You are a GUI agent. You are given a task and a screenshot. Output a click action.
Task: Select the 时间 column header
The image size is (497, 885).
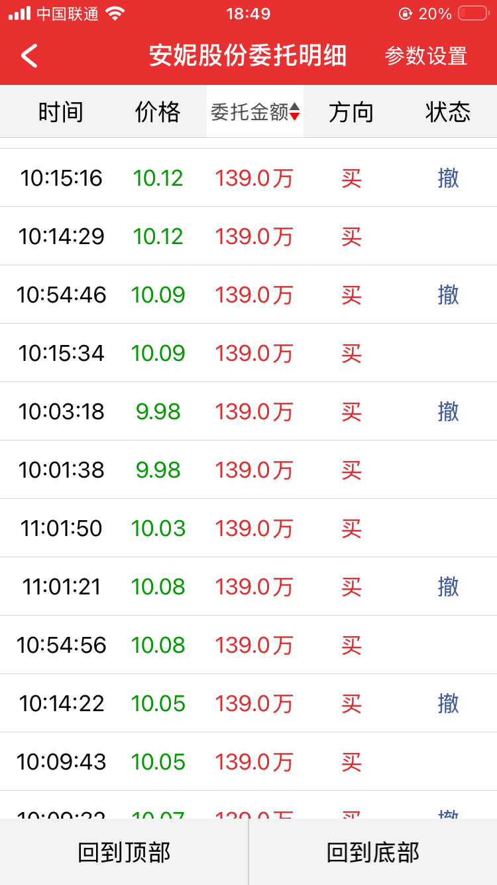click(61, 112)
